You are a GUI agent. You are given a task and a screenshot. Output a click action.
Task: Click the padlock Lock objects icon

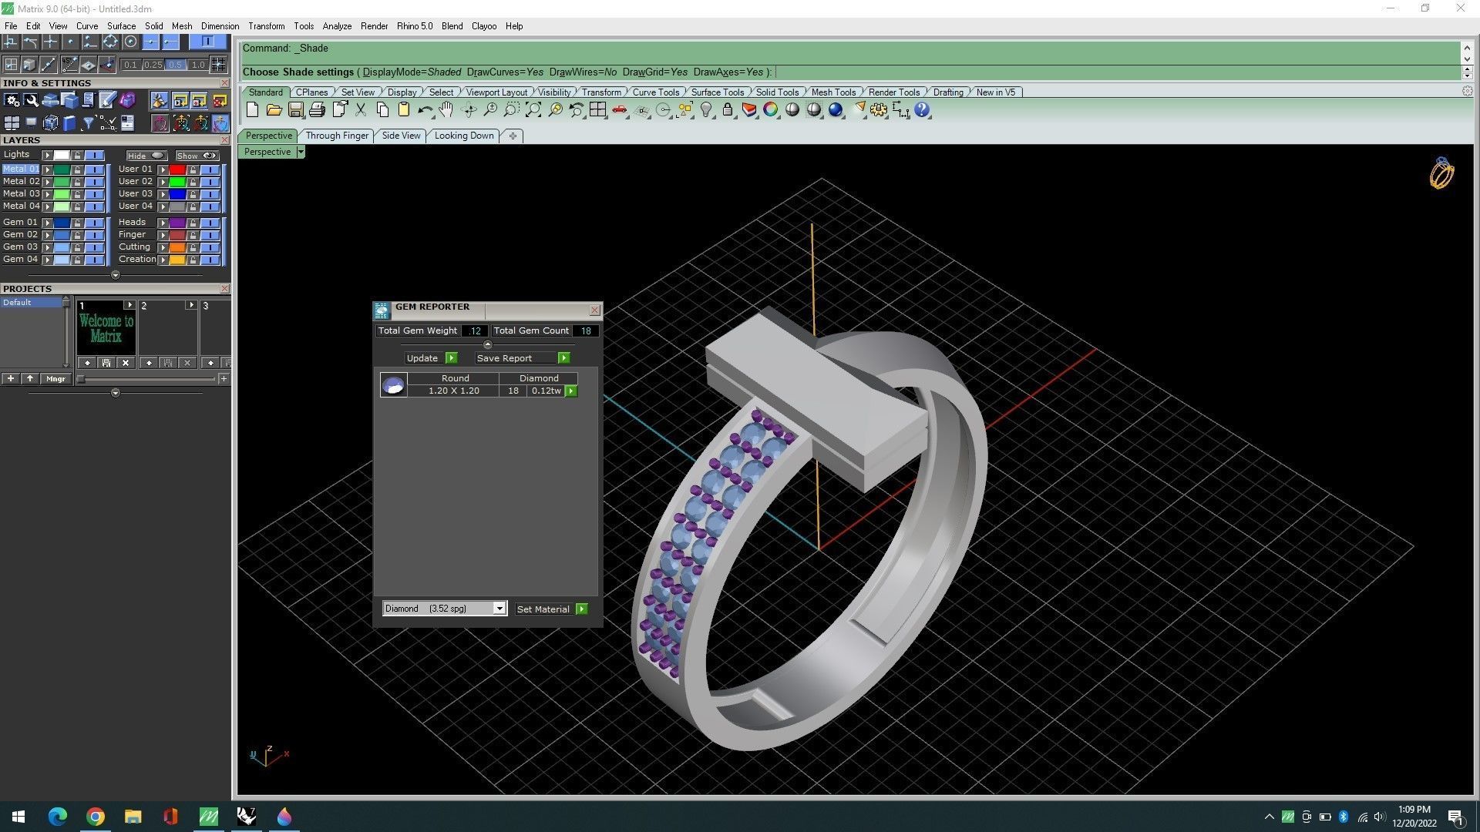[727, 110]
